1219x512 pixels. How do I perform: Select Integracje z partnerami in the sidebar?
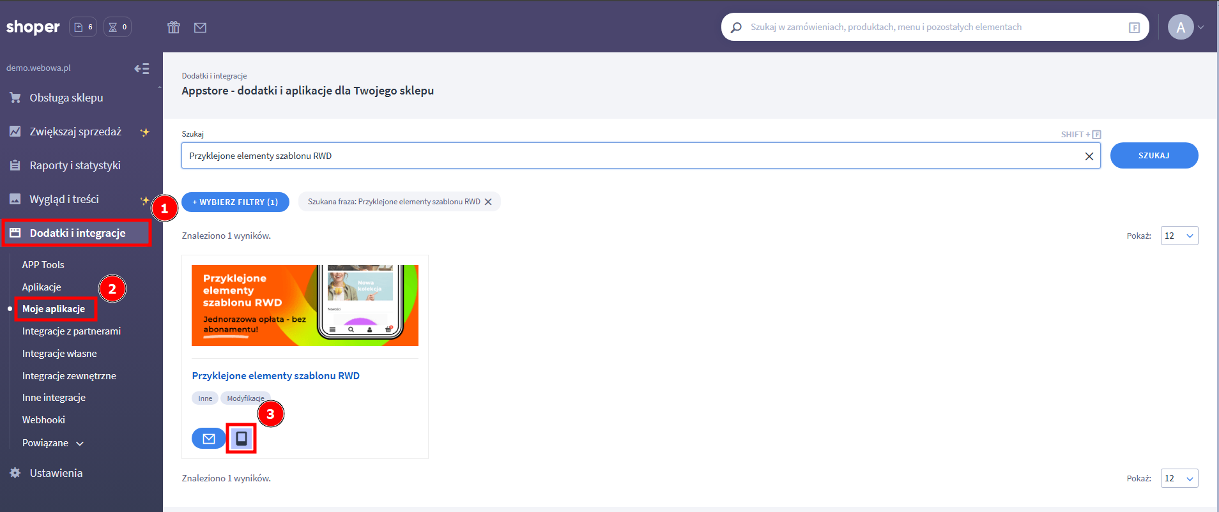pyautogui.click(x=72, y=331)
